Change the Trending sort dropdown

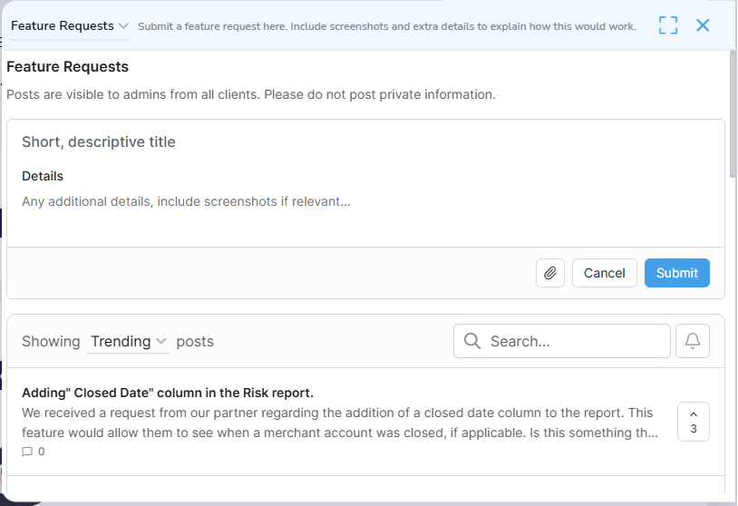(x=129, y=342)
